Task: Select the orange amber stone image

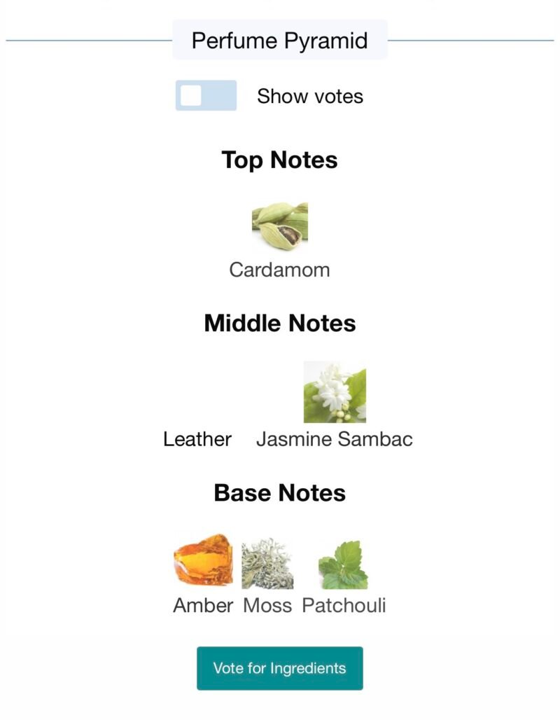Action: [x=202, y=561]
